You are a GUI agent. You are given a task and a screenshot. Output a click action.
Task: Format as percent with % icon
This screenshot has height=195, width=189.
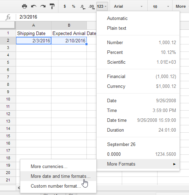(73, 6)
